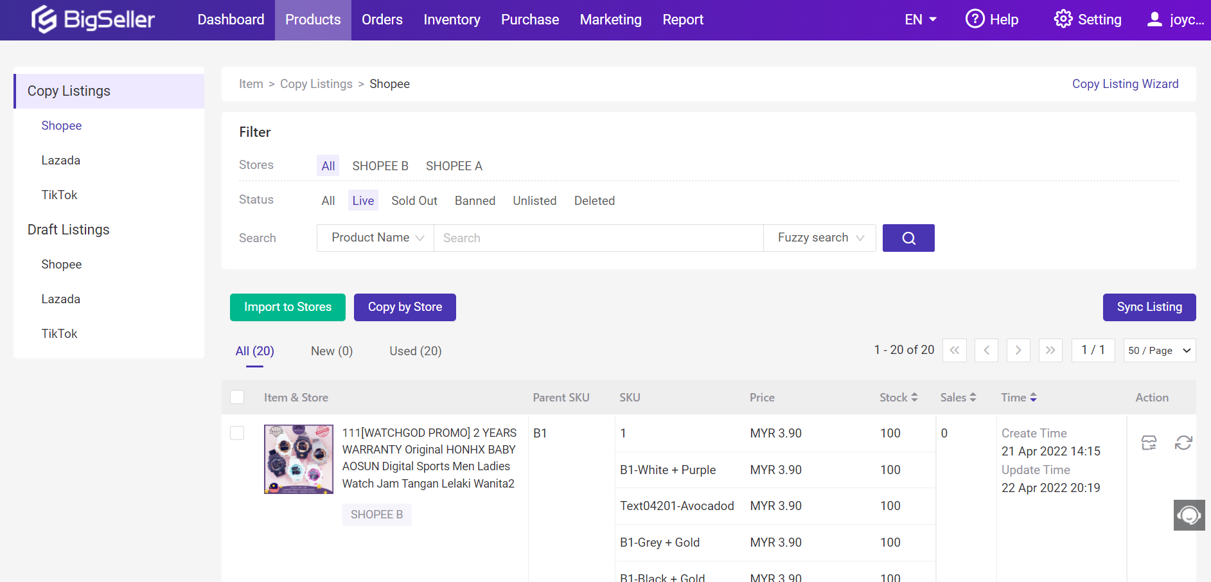
Task: Go to the last page arrow
Action: (x=1050, y=351)
